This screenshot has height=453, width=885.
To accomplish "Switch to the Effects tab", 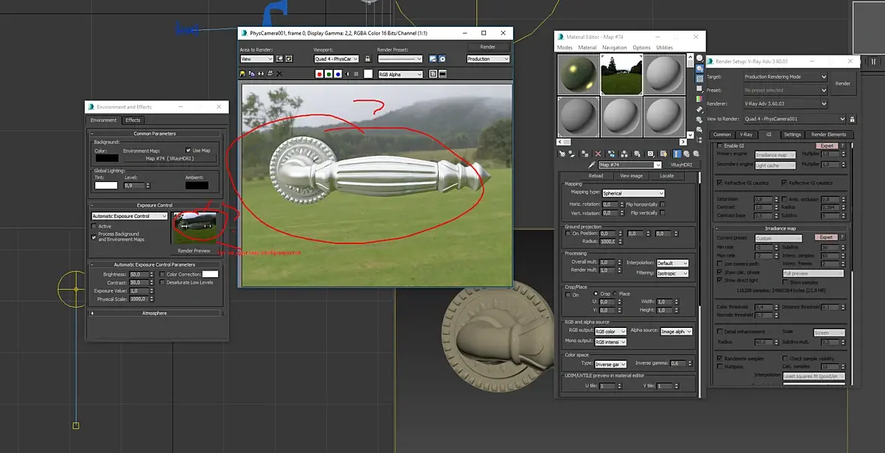I will (133, 120).
